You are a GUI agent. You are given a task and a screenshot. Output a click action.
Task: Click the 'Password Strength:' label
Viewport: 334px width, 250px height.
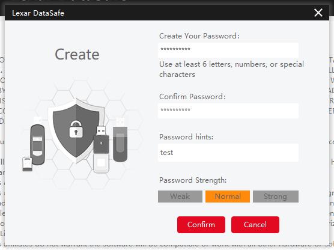pos(193,180)
